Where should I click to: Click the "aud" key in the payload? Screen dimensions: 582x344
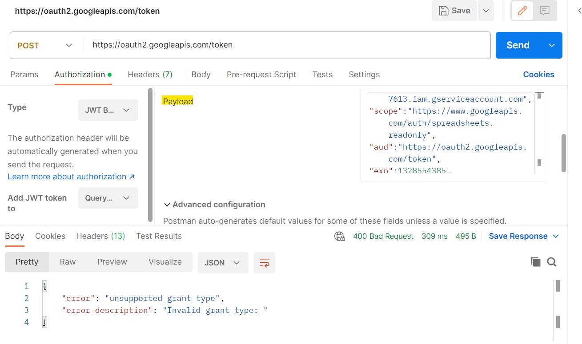(381, 147)
